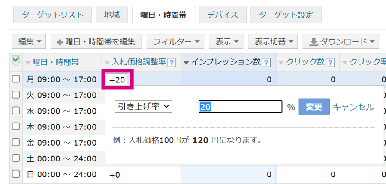Click the 変更 button
This screenshot has height=184, width=386.
pos(314,107)
